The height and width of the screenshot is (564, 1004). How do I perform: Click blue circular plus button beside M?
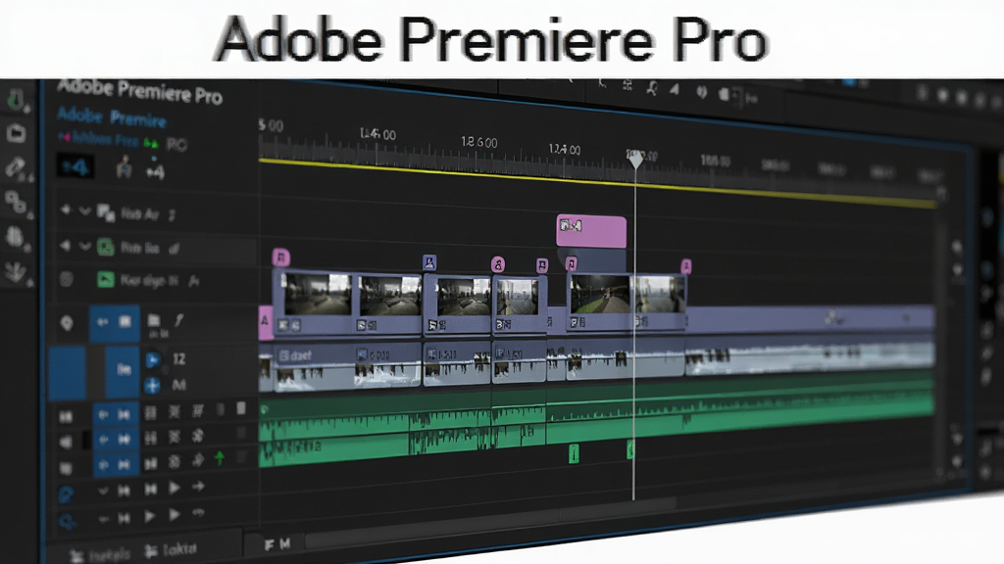pyautogui.click(x=152, y=386)
